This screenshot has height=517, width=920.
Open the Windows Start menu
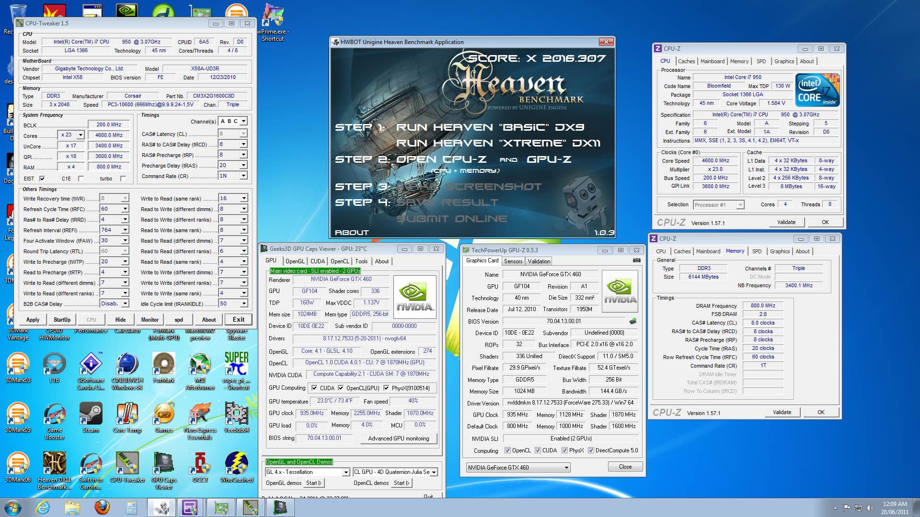13,507
